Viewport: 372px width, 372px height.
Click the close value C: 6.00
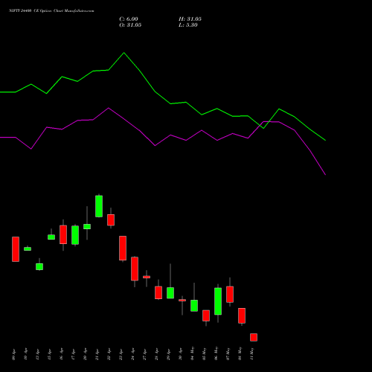tap(129, 19)
